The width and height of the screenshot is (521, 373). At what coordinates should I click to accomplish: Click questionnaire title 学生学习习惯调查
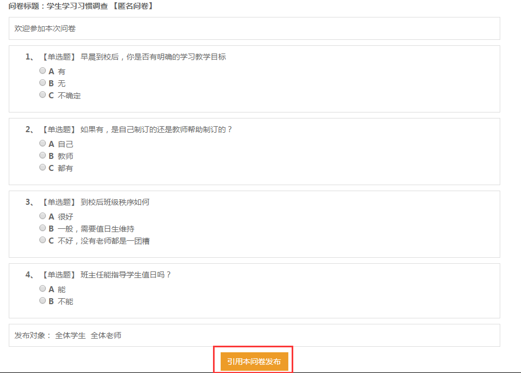78,7
